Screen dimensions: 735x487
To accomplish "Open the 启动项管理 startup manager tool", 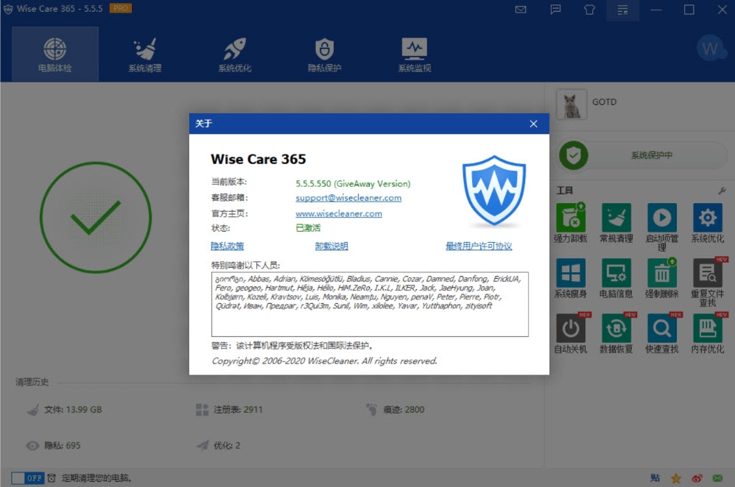I will point(662,227).
